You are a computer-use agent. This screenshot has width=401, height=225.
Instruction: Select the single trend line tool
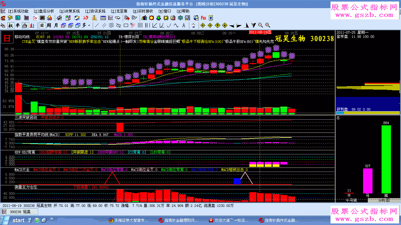(97, 25)
